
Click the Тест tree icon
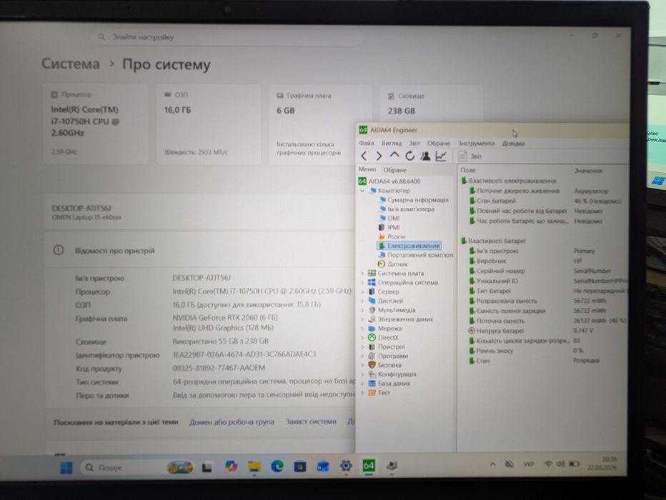pos(372,393)
